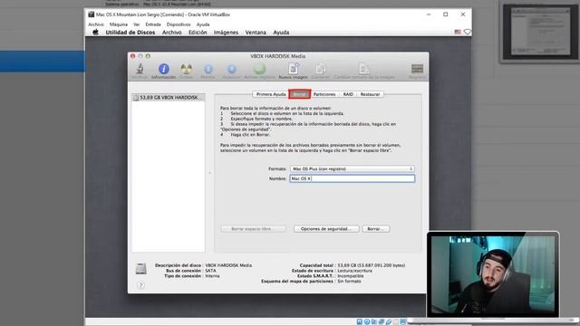Switch to the Particiones tab
Viewport: 580px width, 326px height.
tap(324, 94)
